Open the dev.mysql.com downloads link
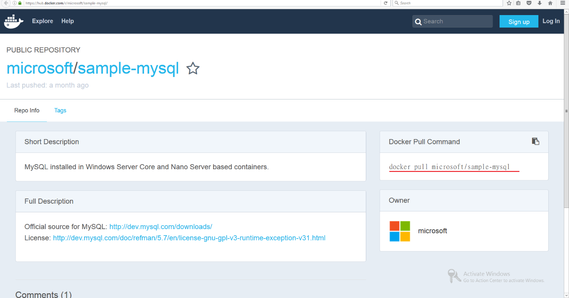The height and width of the screenshot is (298, 569). click(x=161, y=227)
